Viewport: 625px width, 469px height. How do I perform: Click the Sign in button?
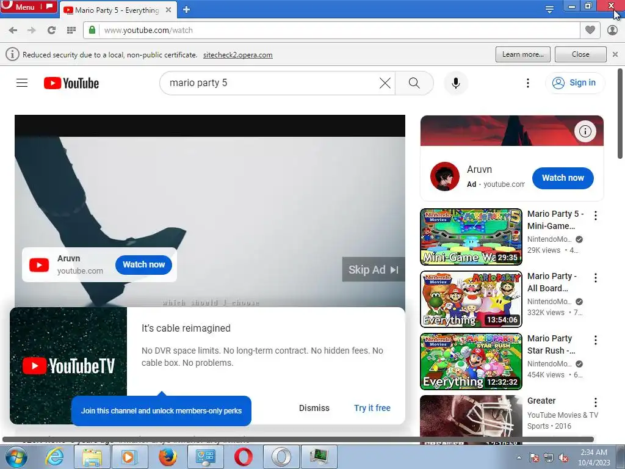(x=574, y=83)
